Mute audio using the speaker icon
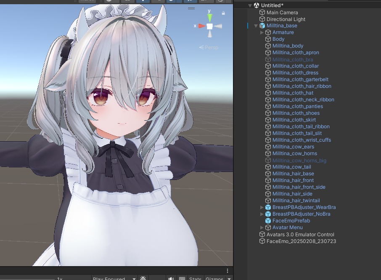The height and width of the screenshot is (280, 381). pos(171,278)
